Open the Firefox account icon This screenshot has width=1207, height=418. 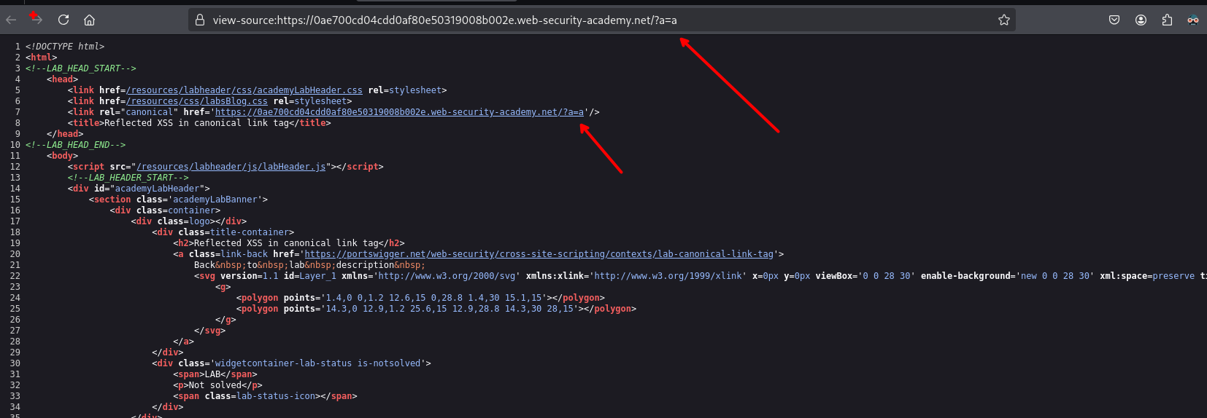click(x=1141, y=20)
